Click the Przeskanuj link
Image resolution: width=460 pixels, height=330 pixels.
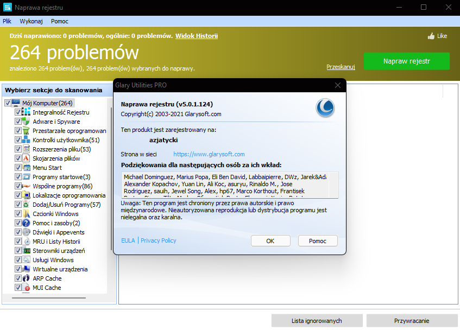[341, 67]
